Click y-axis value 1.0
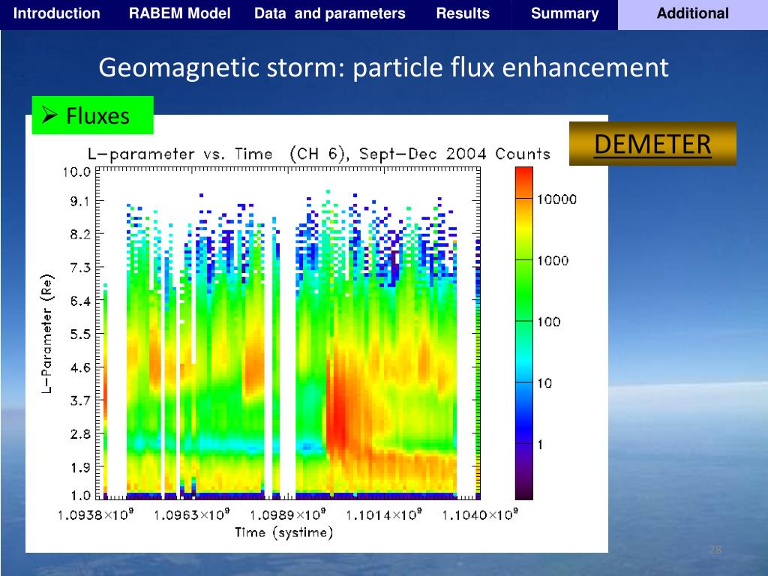 click(80, 495)
